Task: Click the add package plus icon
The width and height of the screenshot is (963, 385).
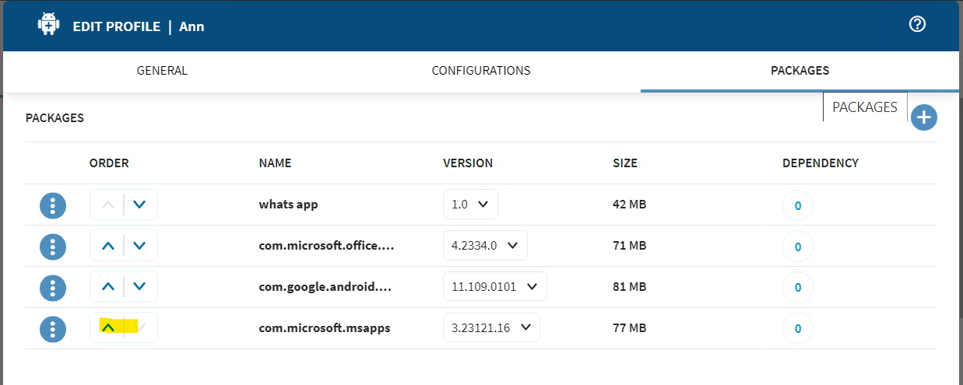Action: tap(923, 118)
